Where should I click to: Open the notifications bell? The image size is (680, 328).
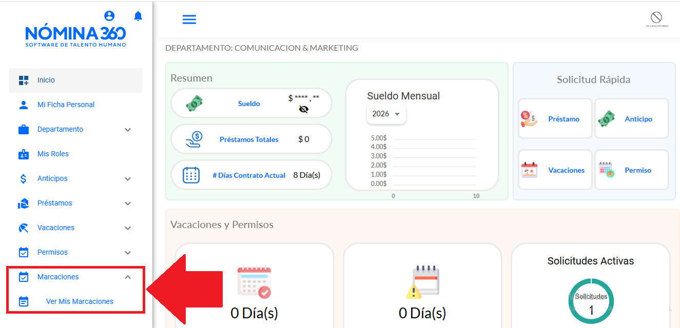(138, 16)
